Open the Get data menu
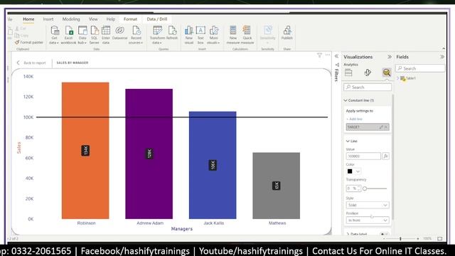The height and width of the screenshot is (256, 455). pyautogui.click(x=54, y=35)
